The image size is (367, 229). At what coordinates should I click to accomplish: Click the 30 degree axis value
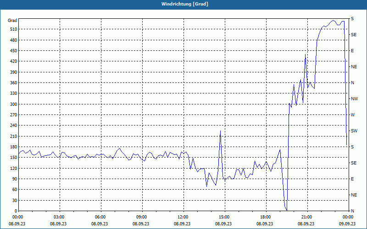pos(14,200)
